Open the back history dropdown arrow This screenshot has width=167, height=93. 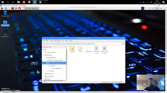coord(49,44)
